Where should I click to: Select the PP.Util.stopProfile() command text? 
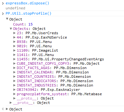point(28,13)
